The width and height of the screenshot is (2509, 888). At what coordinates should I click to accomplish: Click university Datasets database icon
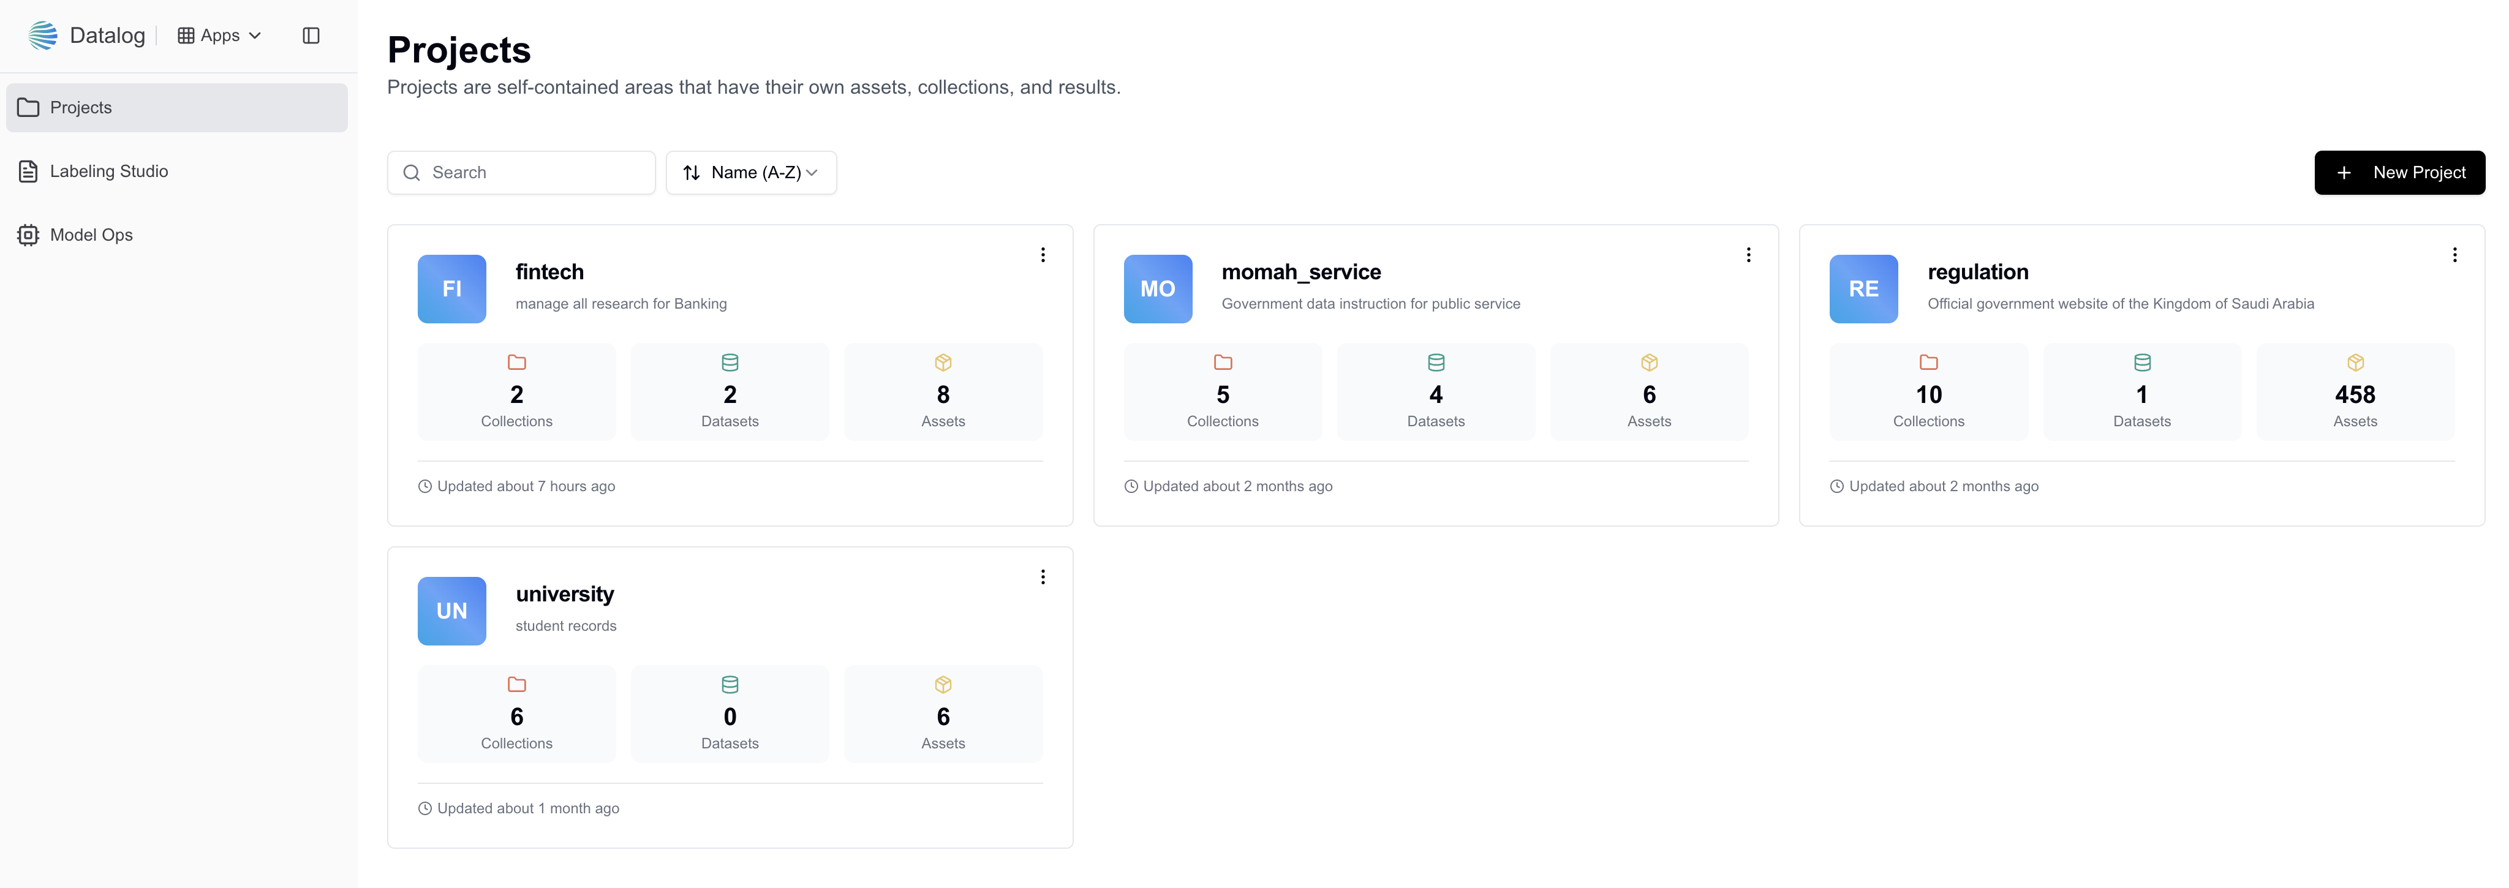(730, 685)
